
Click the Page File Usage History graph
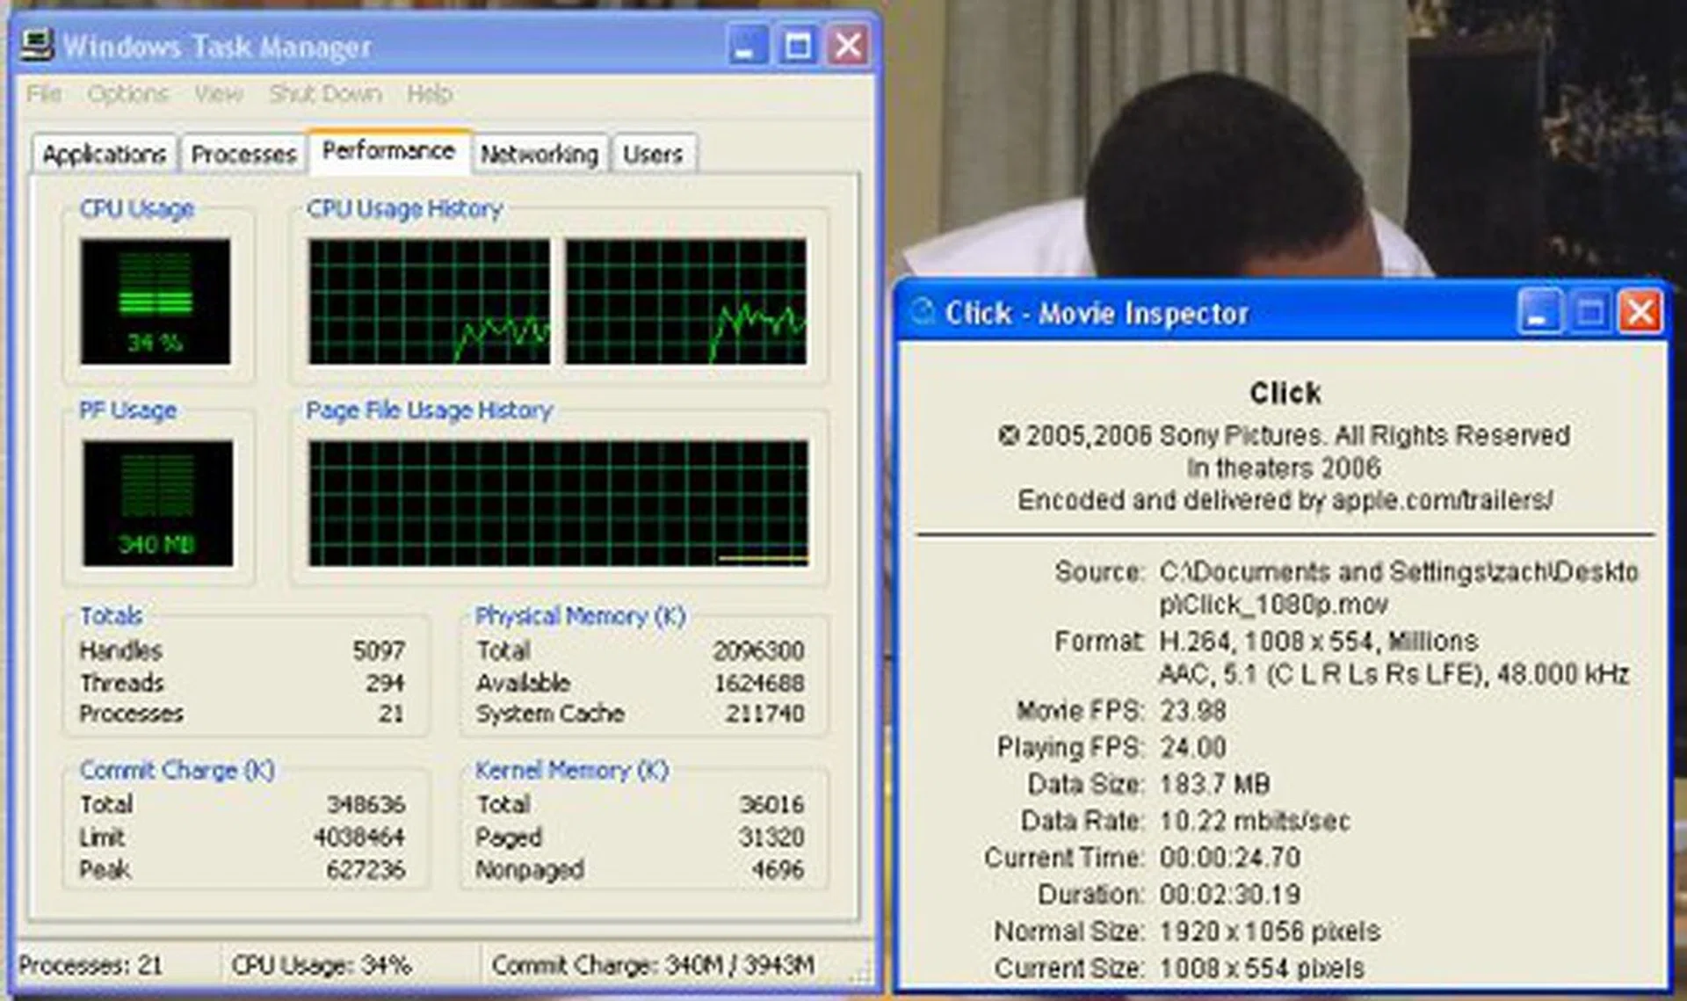tap(558, 501)
